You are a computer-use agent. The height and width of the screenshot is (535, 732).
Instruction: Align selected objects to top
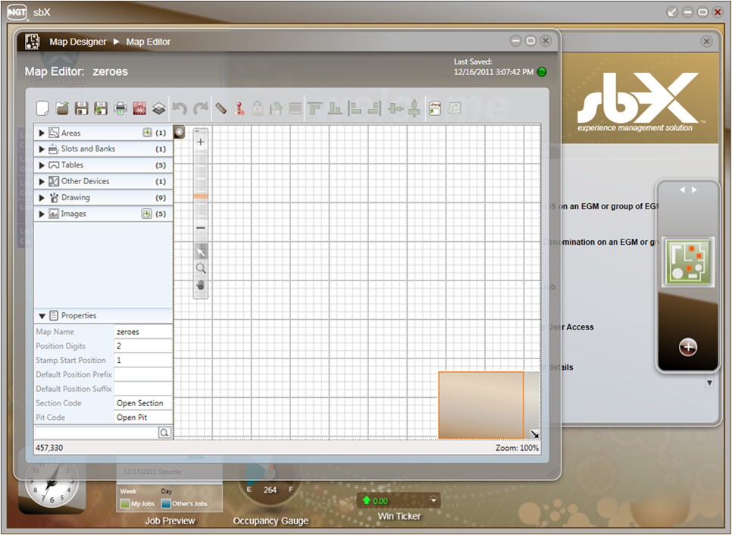tap(315, 108)
